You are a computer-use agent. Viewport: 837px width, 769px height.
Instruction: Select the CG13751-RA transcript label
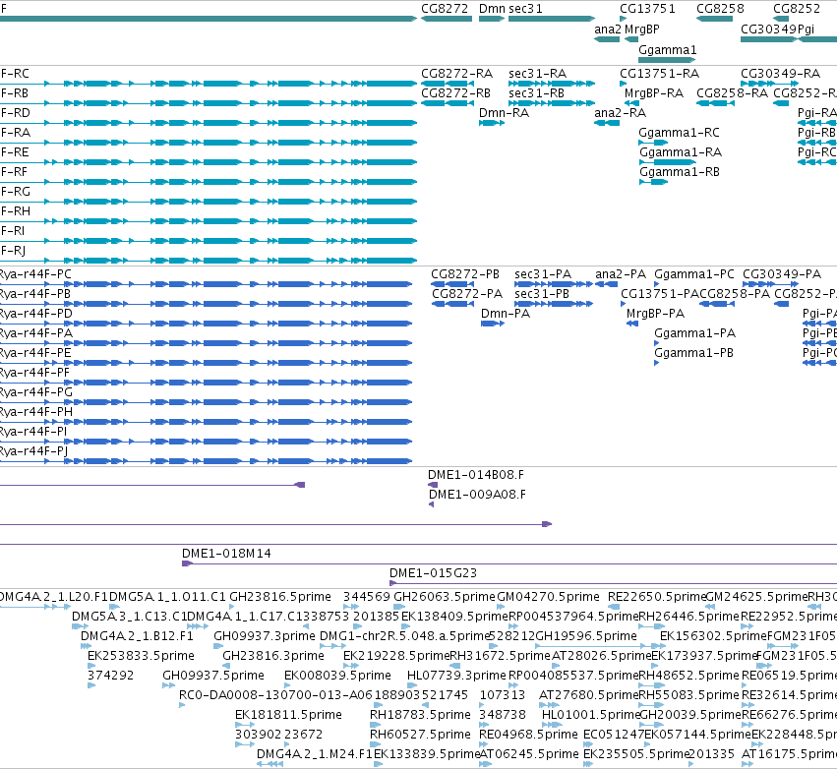coord(659,73)
